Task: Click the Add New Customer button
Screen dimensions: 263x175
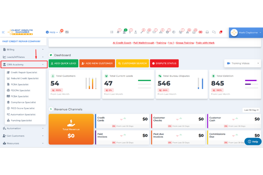Action: [97, 63]
